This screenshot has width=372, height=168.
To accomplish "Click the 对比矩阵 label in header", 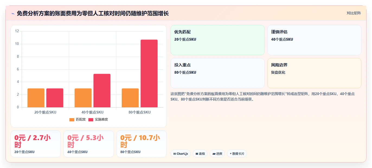I will pyautogui.click(x=354, y=13).
